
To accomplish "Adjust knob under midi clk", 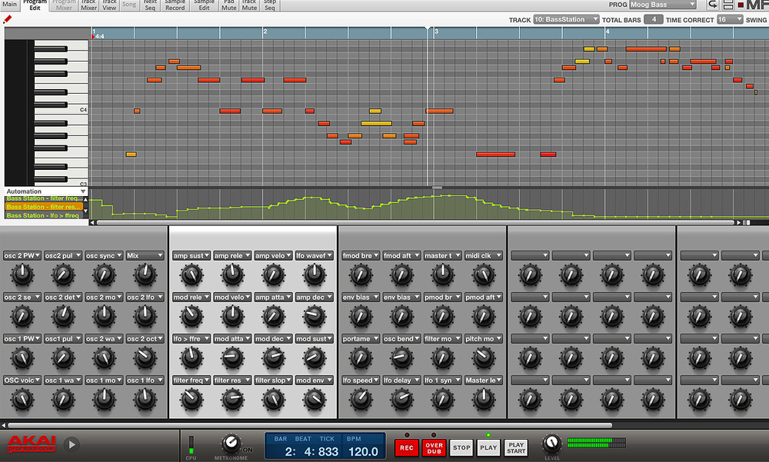I will [x=484, y=274].
